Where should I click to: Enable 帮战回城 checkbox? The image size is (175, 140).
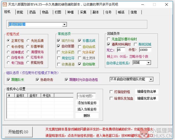click(x=135, y=44)
